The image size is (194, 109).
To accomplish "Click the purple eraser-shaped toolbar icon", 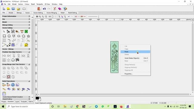I will (60, 9).
